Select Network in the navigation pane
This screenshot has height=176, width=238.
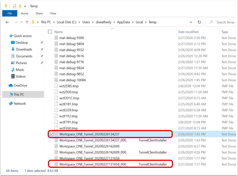pos(20,103)
